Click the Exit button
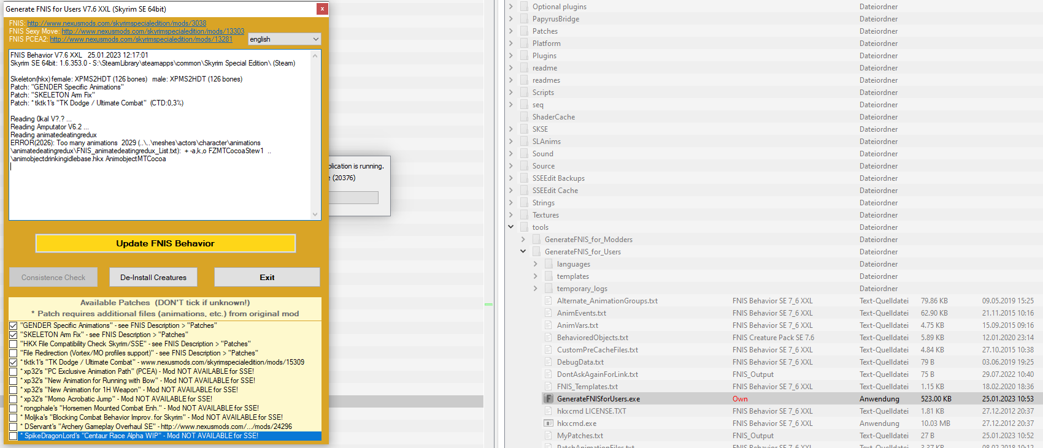This screenshot has width=1043, height=448. pos(267,277)
